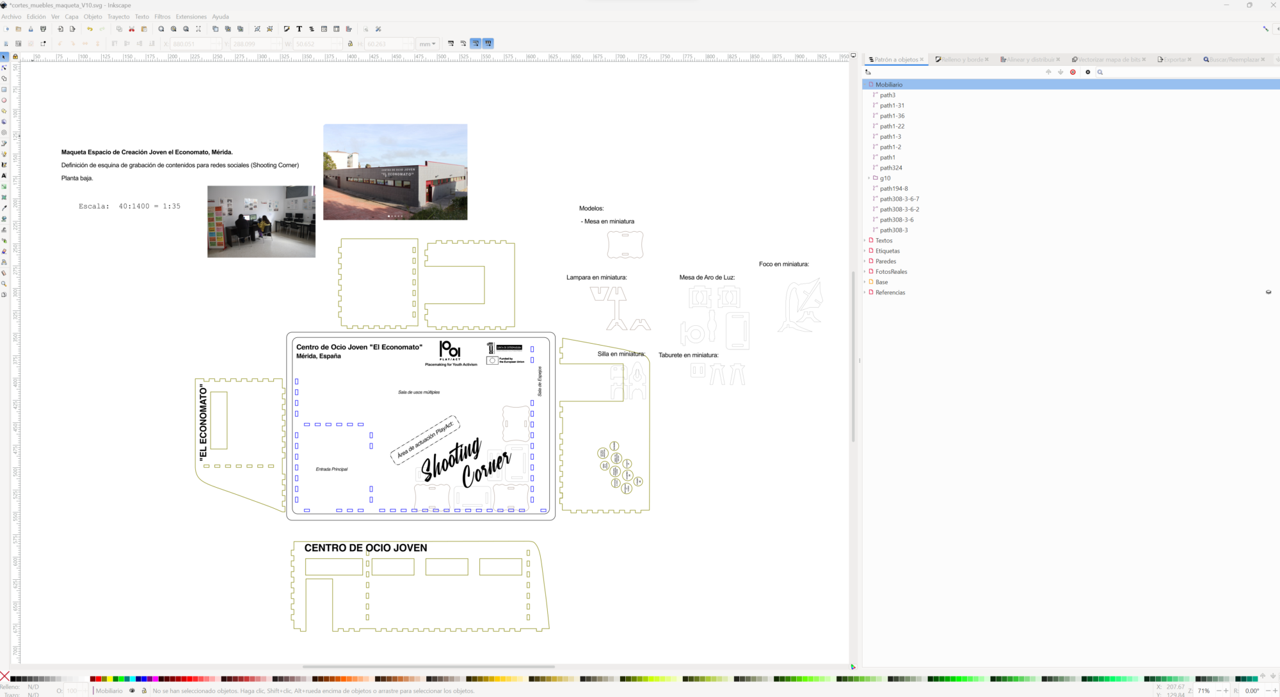Select the Rectangle tool

[x=4, y=90]
